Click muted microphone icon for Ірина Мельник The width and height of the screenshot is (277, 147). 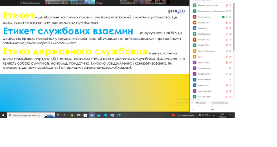230,80
